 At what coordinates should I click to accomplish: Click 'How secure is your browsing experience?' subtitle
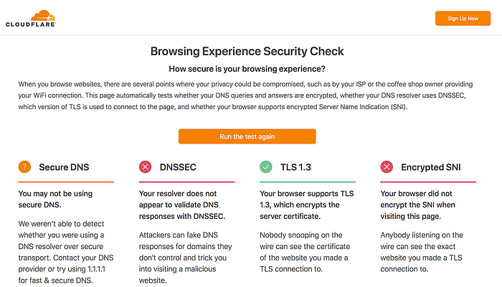point(247,69)
